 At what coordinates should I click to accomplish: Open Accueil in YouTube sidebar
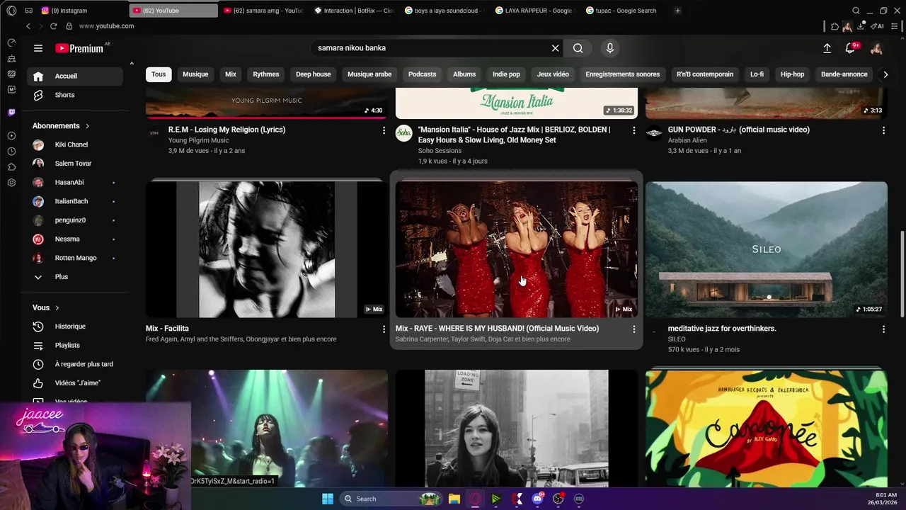[x=75, y=76]
